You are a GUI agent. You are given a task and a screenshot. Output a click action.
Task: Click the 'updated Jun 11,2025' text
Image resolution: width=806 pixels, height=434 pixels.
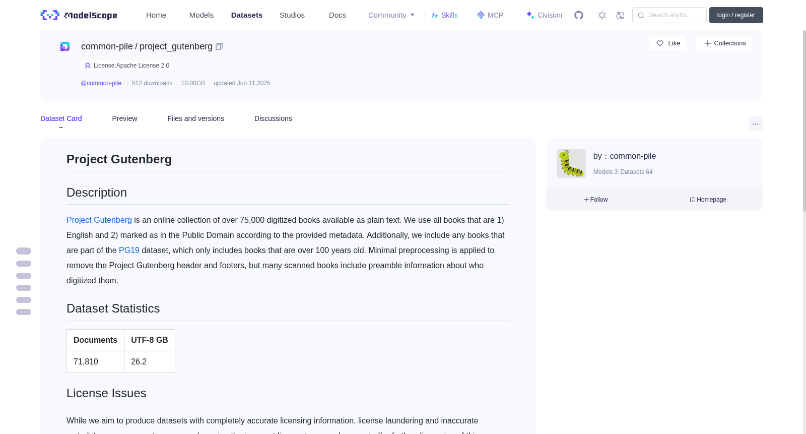coord(242,83)
